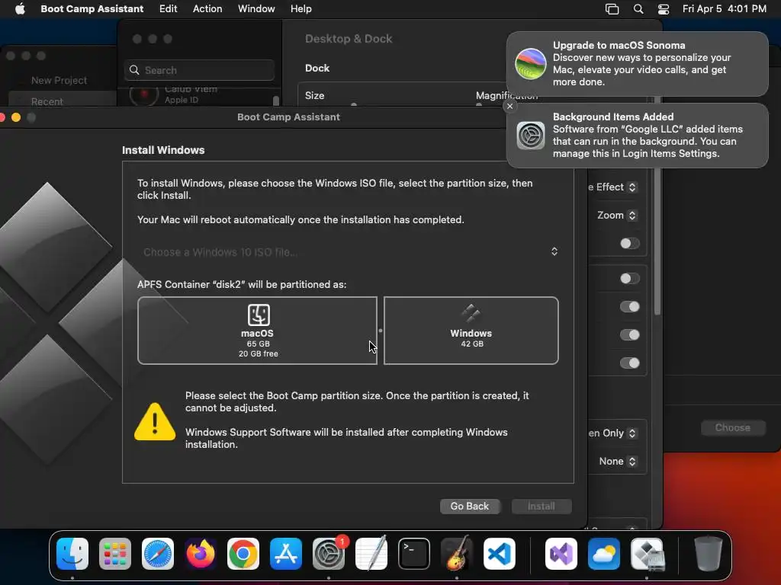Click the Dock Size slider thumb
Screen dimensions: 781x585
pos(354,104)
